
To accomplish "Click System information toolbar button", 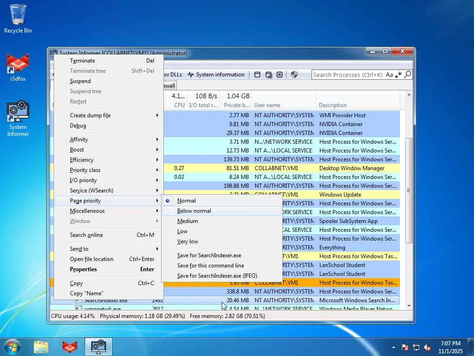I will [x=216, y=75].
